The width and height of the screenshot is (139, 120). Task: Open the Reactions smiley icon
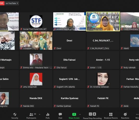click(125, 114)
